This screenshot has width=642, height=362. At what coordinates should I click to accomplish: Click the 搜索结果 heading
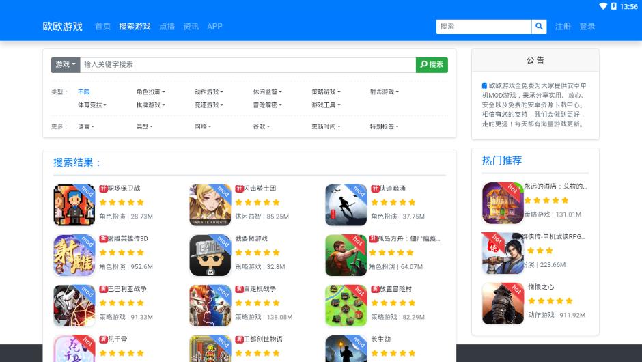point(76,163)
